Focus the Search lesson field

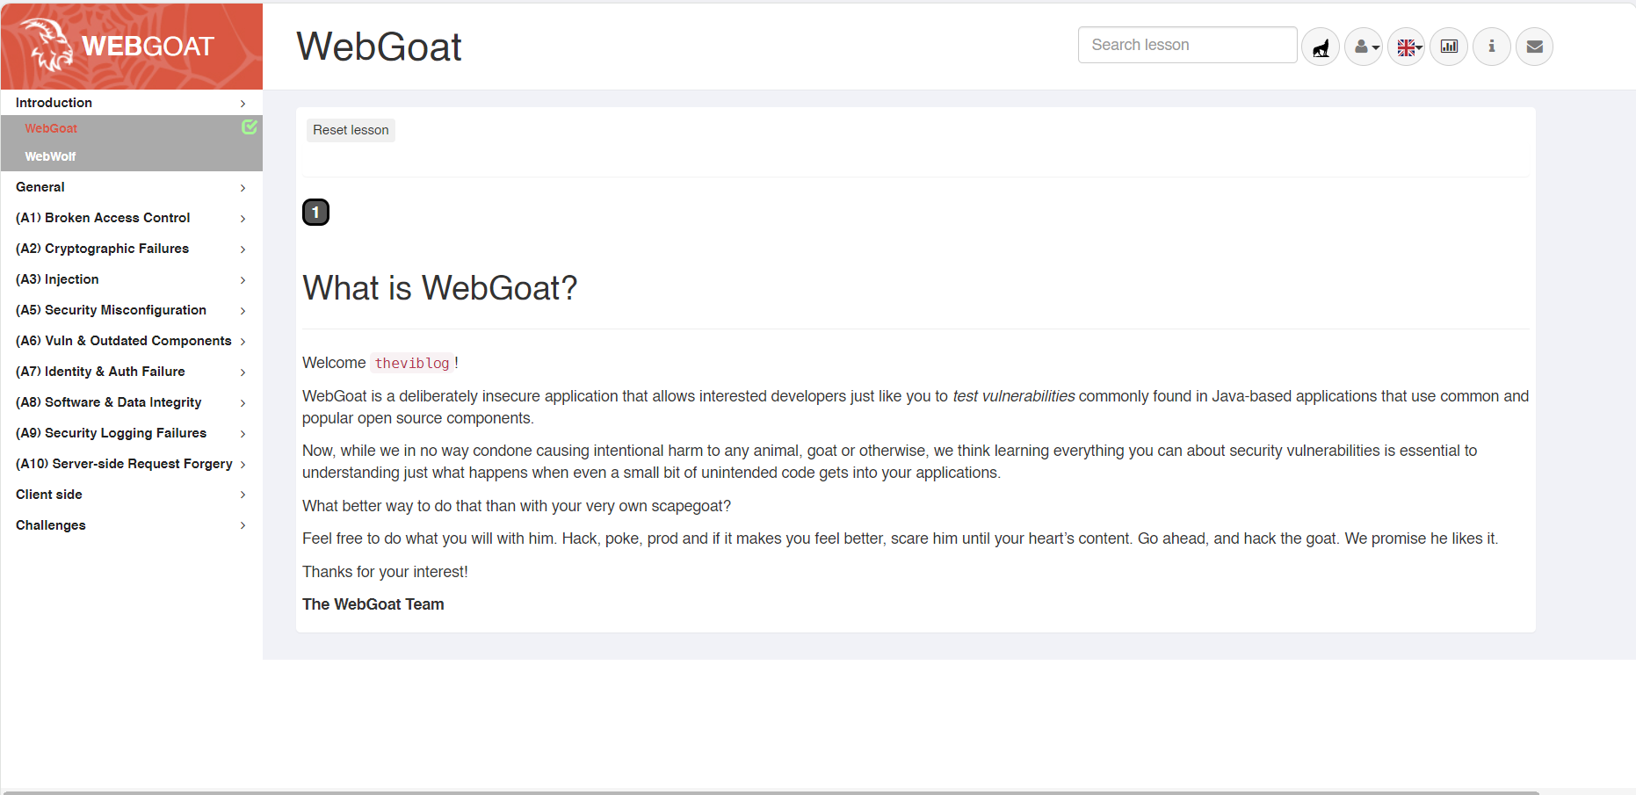point(1187,45)
